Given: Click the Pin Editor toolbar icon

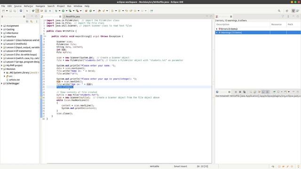Looking at the screenshot, I should [151, 11].
